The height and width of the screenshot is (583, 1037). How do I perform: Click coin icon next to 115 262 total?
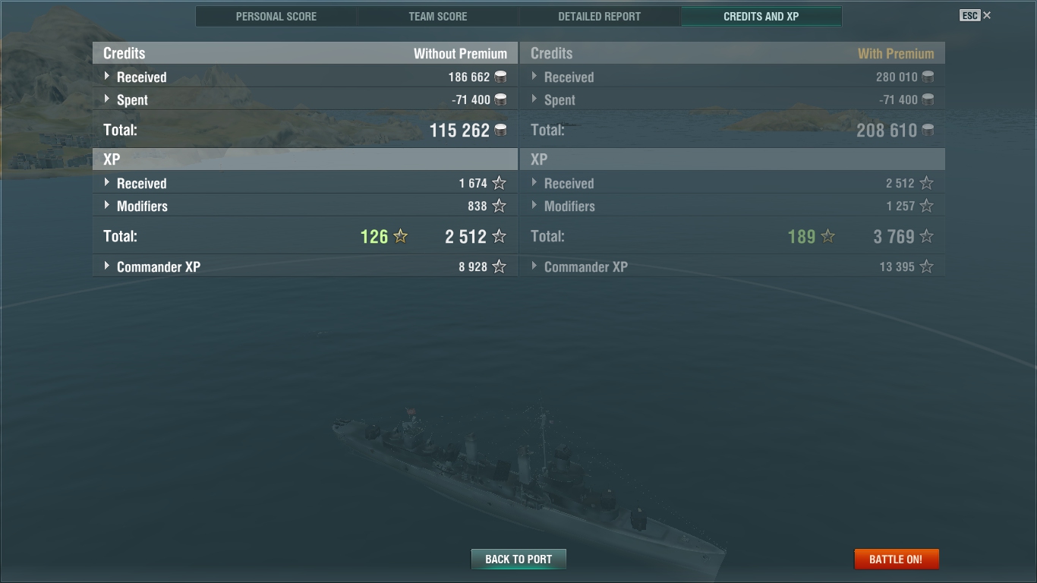[x=500, y=130]
